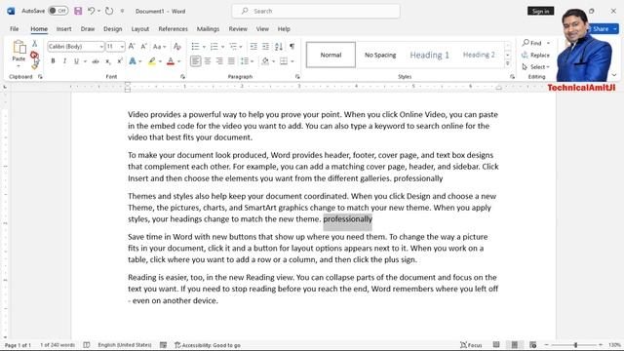
Task: Click the Clear All Formatting icon
Action: tap(177, 47)
